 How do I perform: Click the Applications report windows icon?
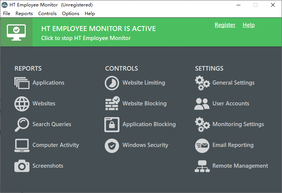pyautogui.click(x=22, y=83)
